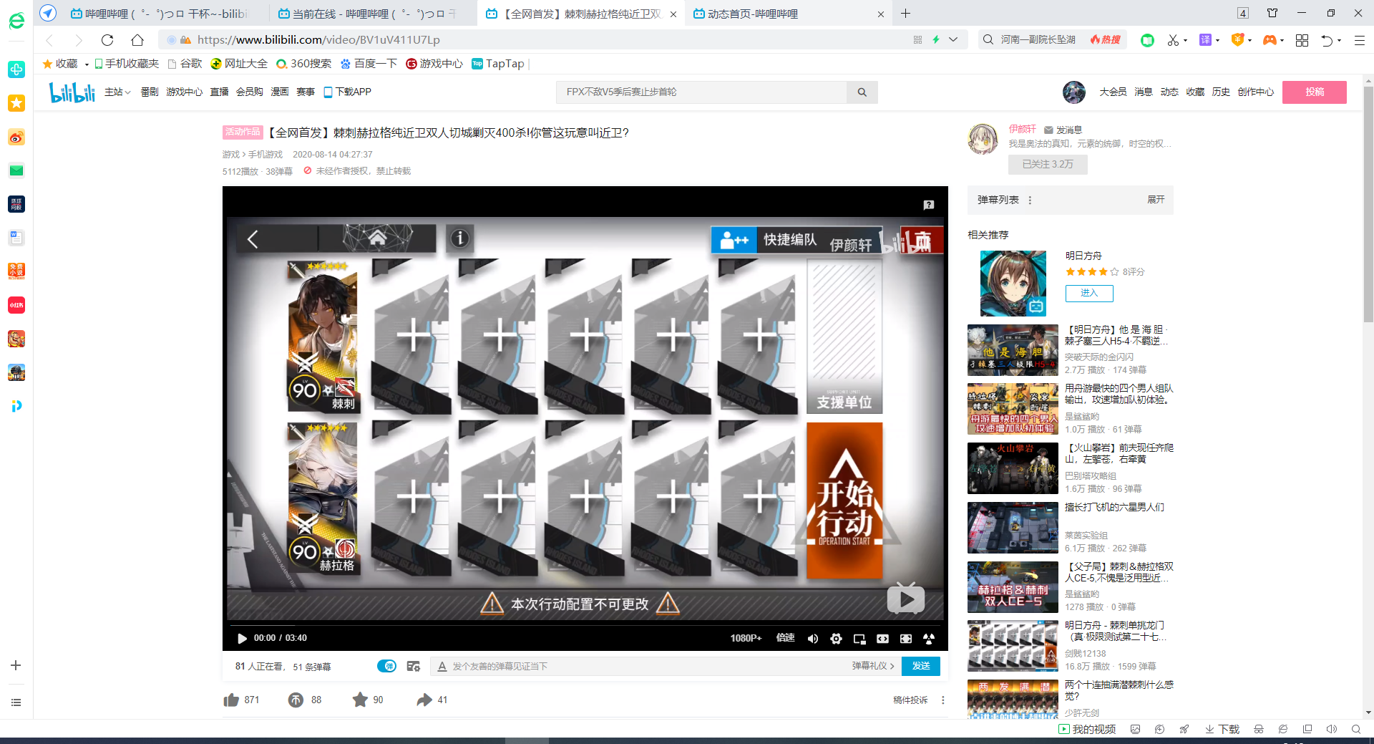Screen dimensions: 1374x744
Task: Click the player feedback help icon
Action: click(929, 205)
